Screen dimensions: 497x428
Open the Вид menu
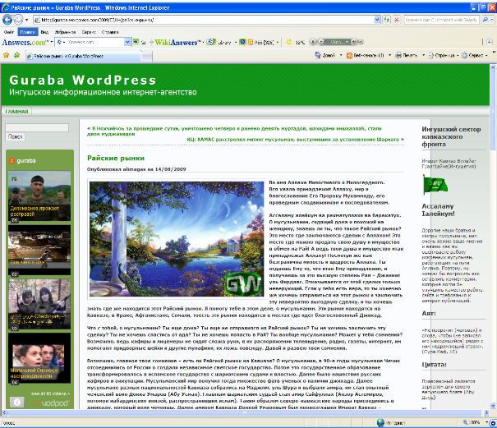(44, 32)
